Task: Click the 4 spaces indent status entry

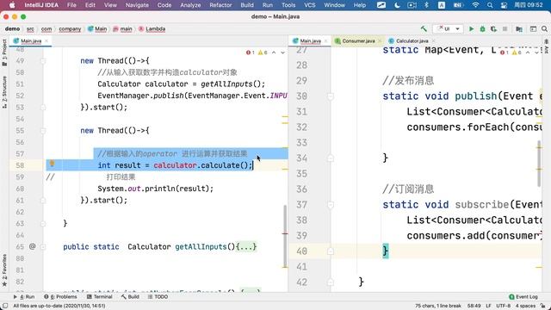Action: point(525,306)
